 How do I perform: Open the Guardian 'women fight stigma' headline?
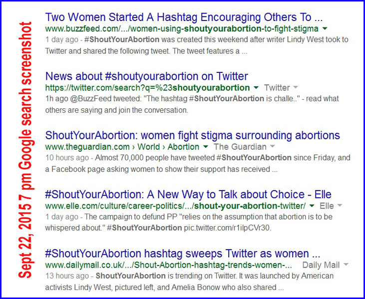[192, 135]
